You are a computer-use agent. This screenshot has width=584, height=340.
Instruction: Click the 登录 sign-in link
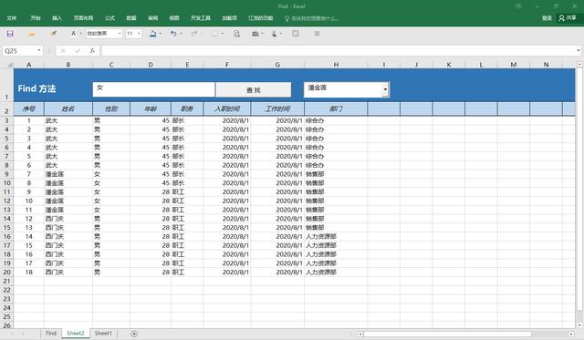tap(547, 18)
